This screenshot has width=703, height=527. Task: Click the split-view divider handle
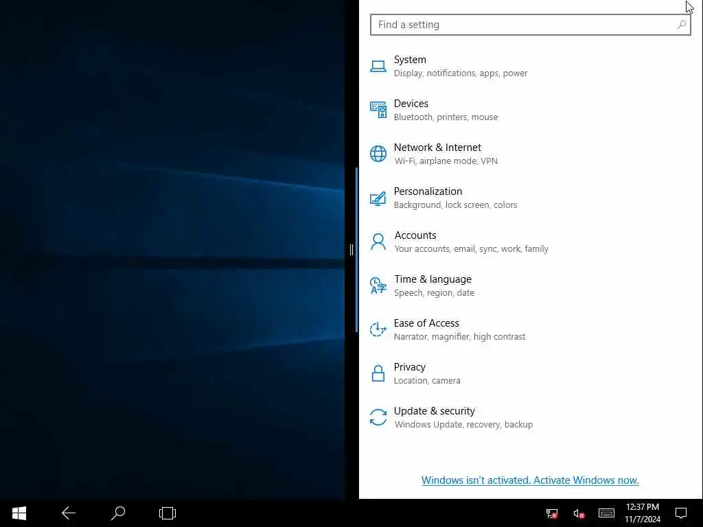(x=351, y=250)
